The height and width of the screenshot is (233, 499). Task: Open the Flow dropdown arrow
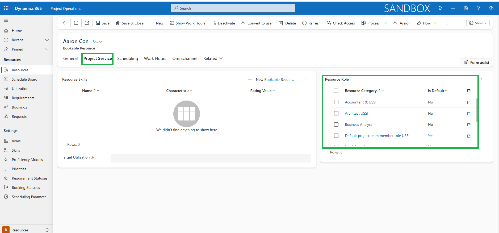pos(436,23)
